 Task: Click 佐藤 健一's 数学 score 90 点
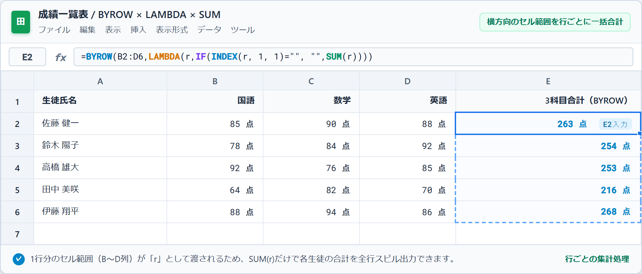[x=311, y=124]
